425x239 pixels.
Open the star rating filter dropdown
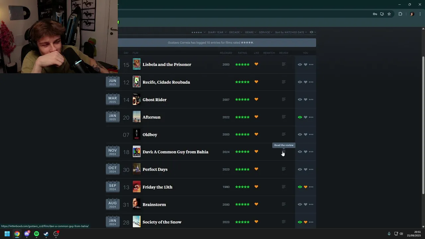tap(198, 32)
